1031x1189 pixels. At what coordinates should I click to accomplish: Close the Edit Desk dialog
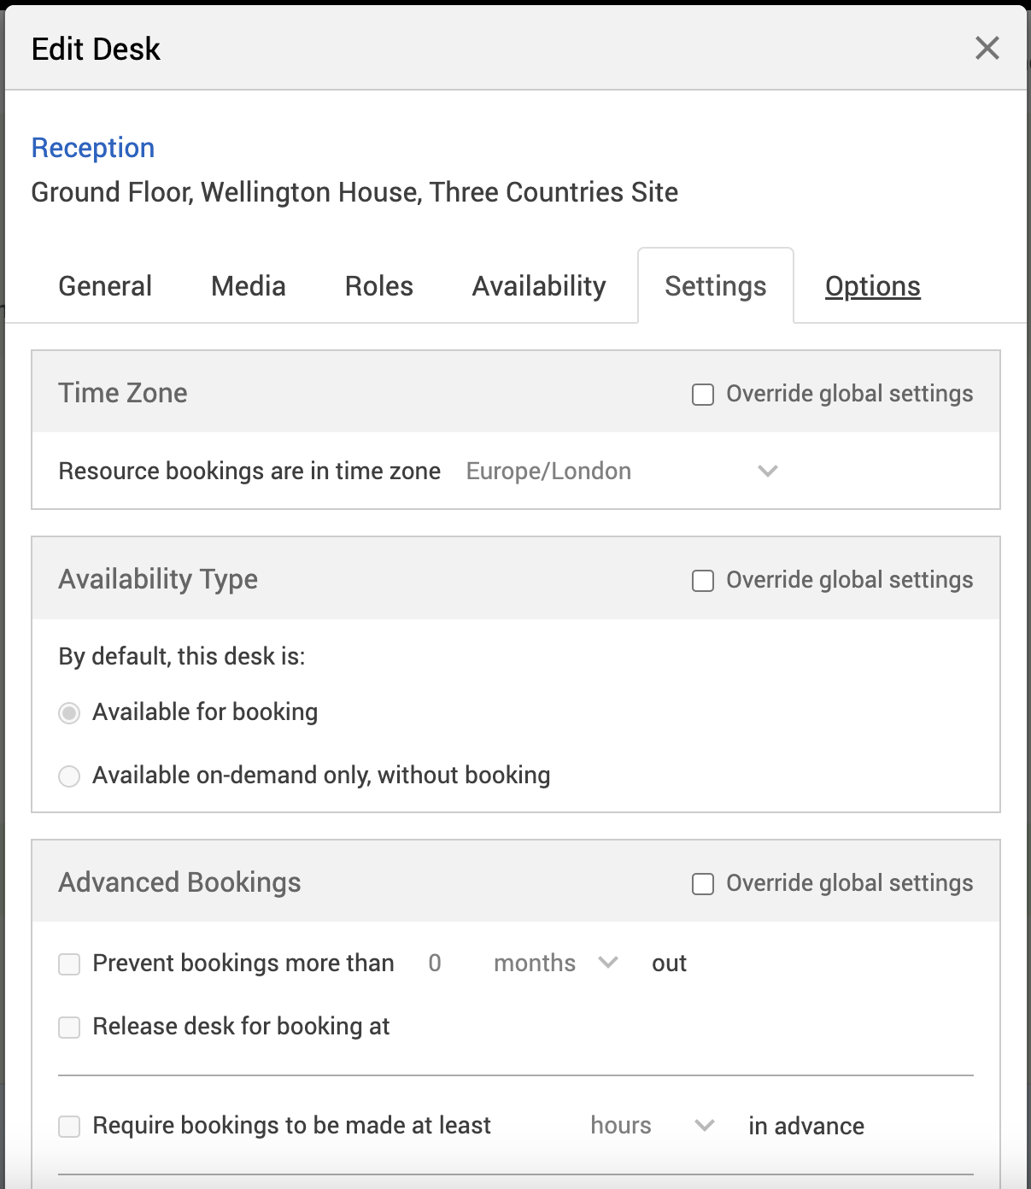click(x=987, y=48)
